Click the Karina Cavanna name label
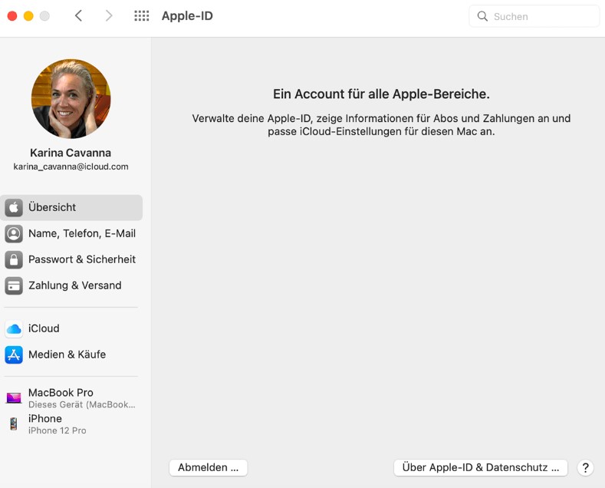The width and height of the screenshot is (605, 488). [x=71, y=153]
